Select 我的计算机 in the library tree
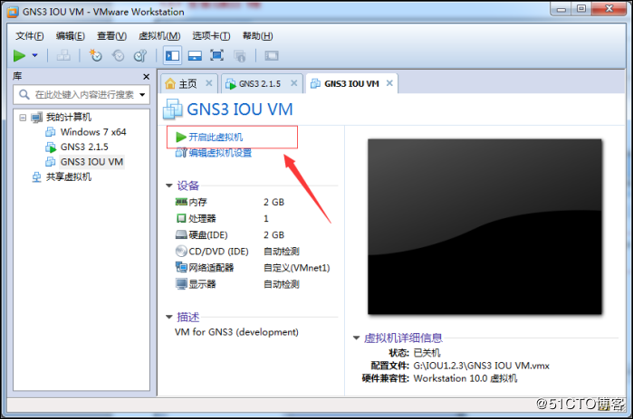The height and width of the screenshot is (419, 633). [x=69, y=118]
